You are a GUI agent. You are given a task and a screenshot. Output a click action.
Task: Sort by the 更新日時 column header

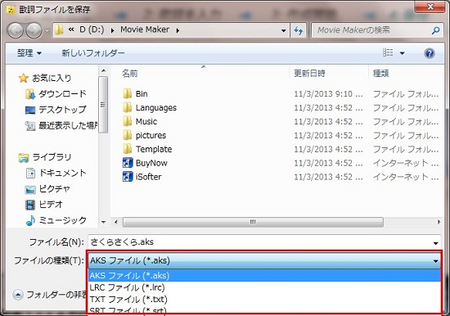click(309, 74)
